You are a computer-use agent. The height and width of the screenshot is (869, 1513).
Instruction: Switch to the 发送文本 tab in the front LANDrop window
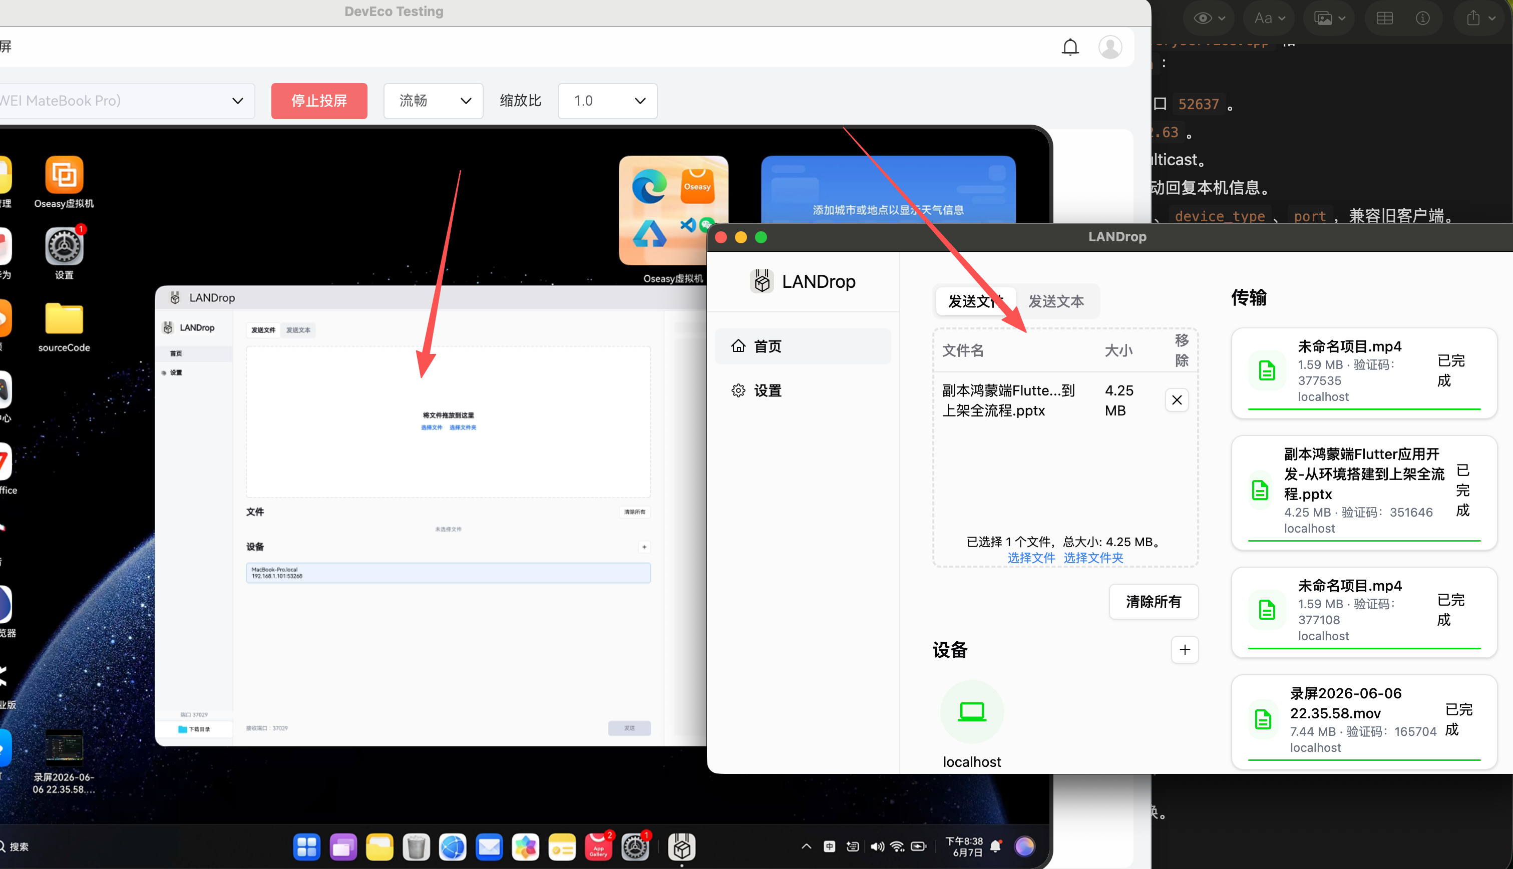pos(1055,301)
